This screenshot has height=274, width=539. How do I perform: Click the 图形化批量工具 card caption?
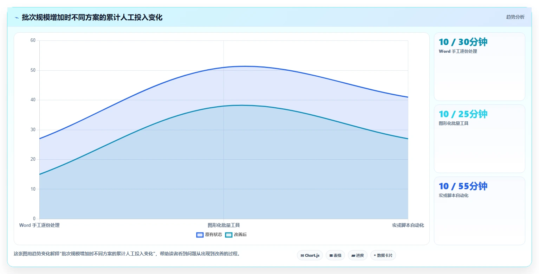pos(453,123)
